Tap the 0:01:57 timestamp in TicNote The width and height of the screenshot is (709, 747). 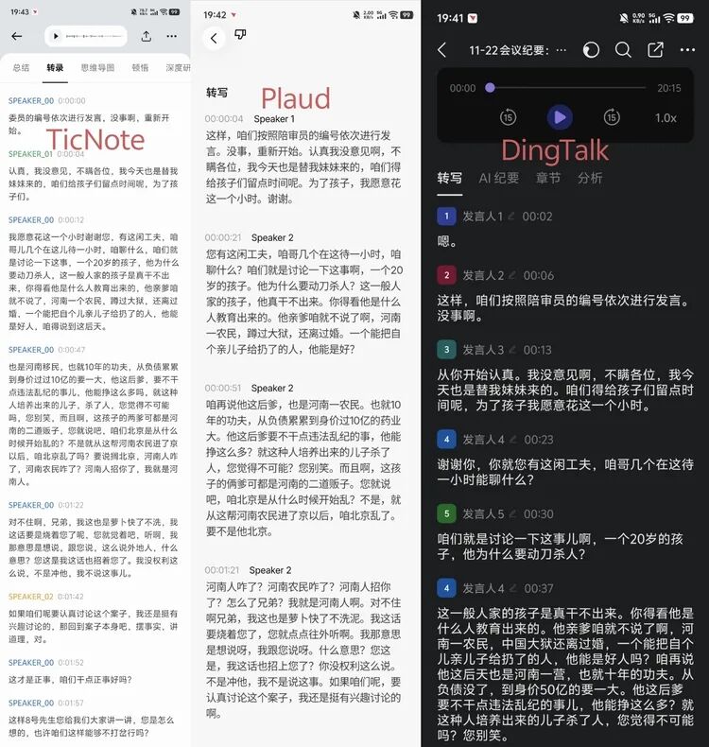point(71,704)
